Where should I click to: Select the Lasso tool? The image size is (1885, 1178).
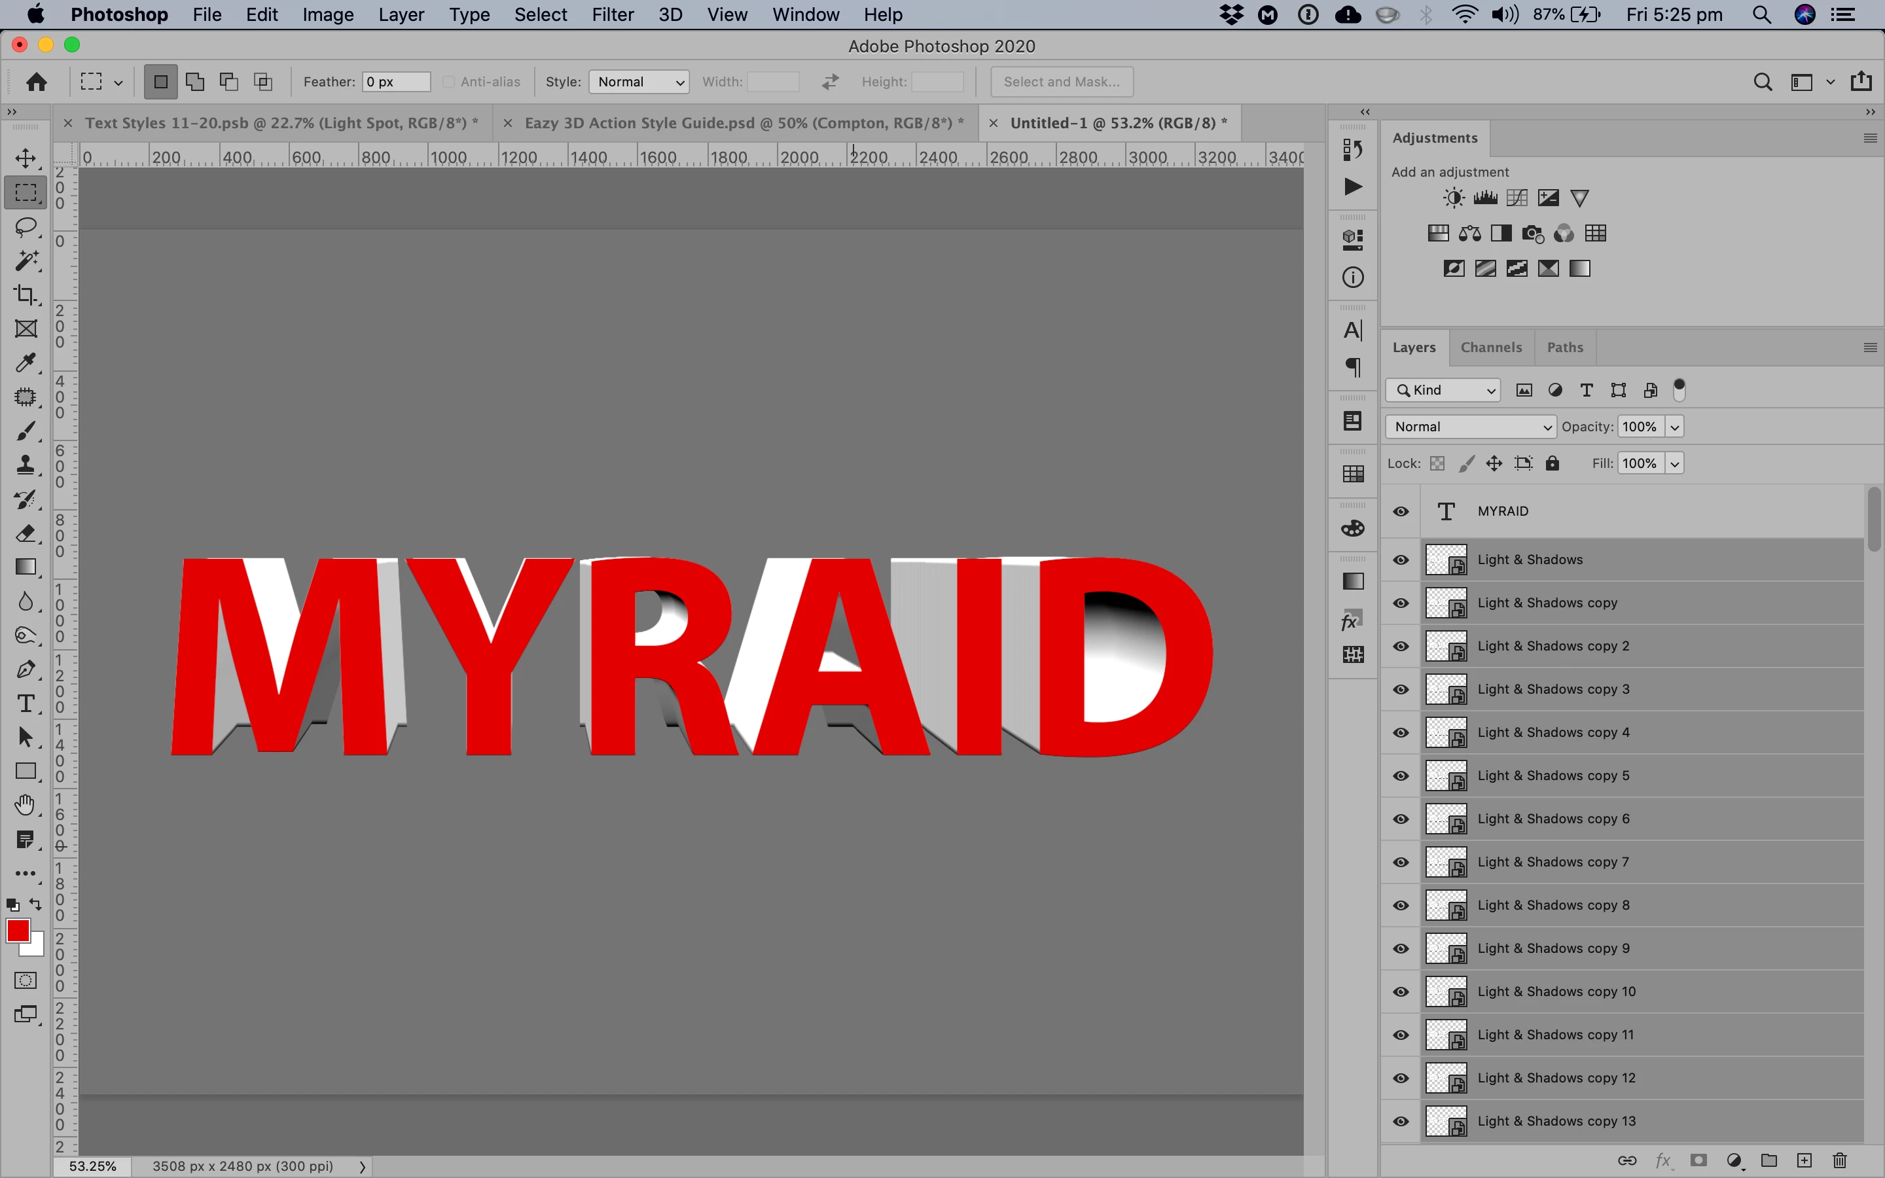coord(26,226)
